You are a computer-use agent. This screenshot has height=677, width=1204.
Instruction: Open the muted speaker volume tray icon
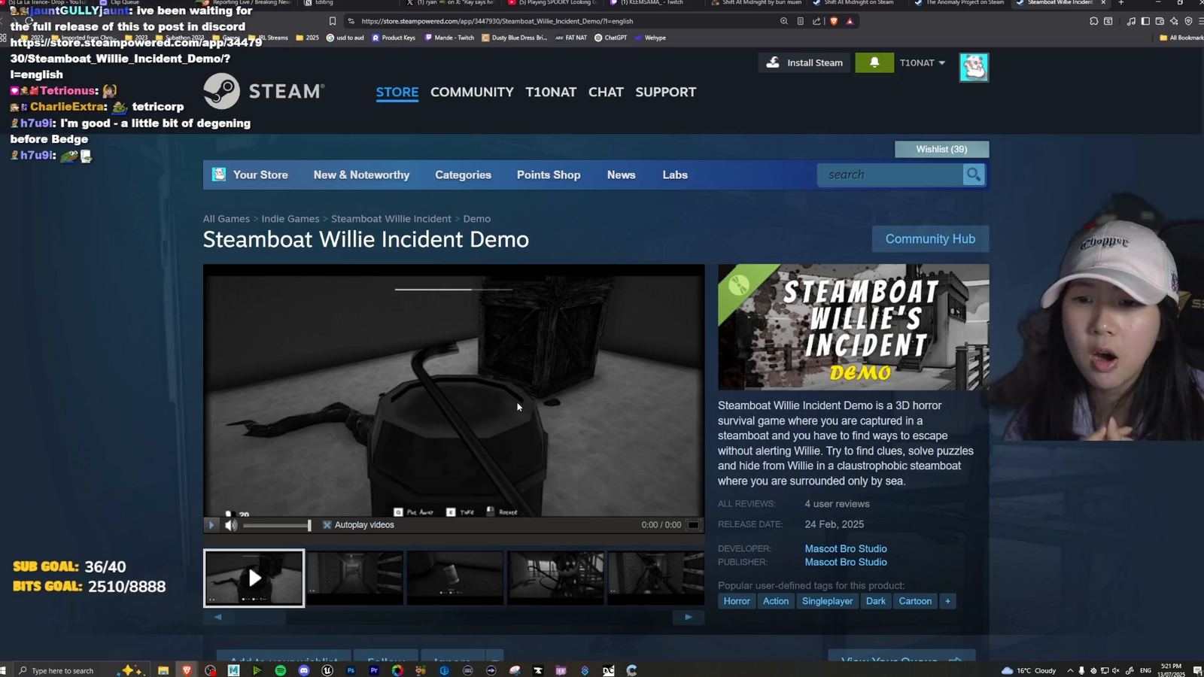(1116, 670)
